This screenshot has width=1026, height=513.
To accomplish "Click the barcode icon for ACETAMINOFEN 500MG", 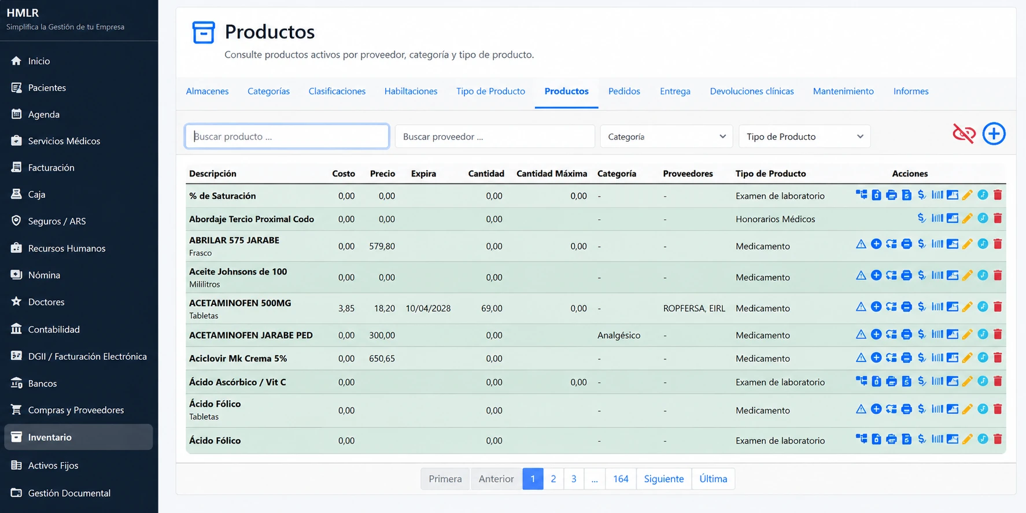I will pos(938,307).
